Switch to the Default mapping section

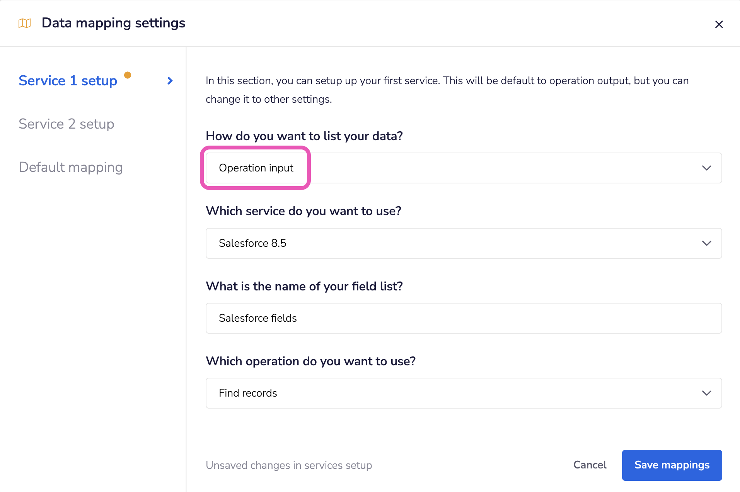(71, 167)
